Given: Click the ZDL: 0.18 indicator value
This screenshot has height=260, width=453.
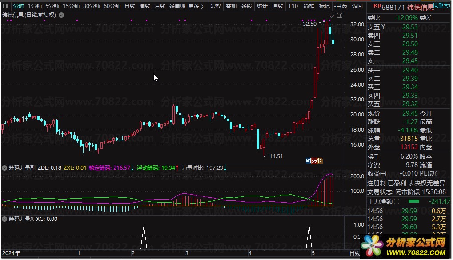Looking at the screenshot, I should 49,168.
